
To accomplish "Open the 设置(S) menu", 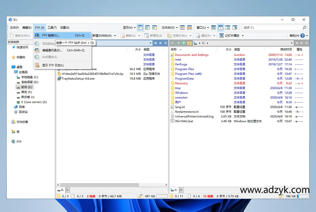I will click(65, 28).
